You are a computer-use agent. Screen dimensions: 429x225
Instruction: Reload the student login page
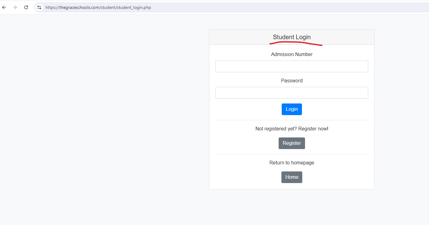[x=26, y=7]
